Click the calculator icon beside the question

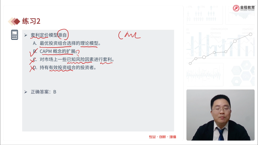pos(14,35)
